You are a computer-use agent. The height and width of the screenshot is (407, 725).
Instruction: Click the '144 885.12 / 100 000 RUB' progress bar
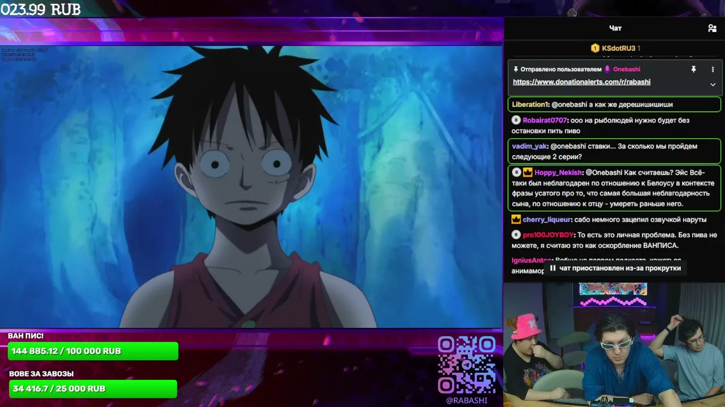point(93,351)
